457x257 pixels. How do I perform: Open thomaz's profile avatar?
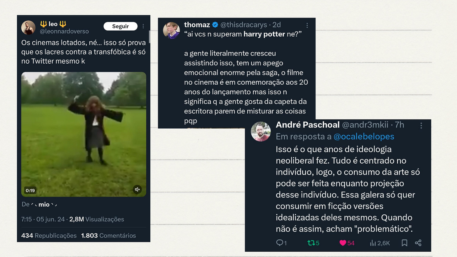[171, 30]
